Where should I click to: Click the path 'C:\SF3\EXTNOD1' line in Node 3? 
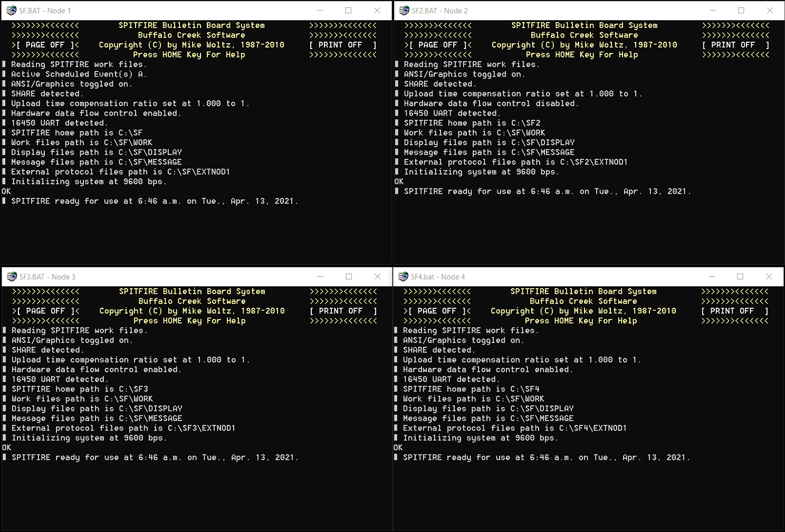point(123,428)
